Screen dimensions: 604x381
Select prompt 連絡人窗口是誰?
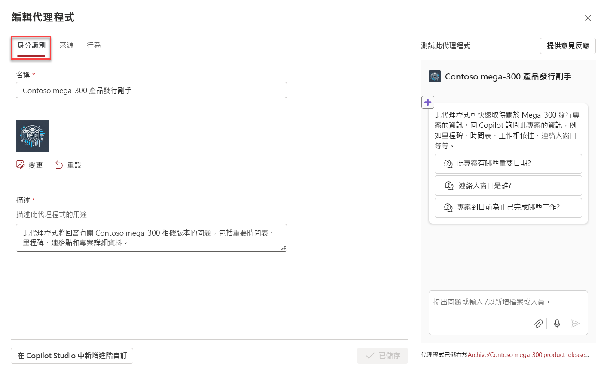pos(508,186)
